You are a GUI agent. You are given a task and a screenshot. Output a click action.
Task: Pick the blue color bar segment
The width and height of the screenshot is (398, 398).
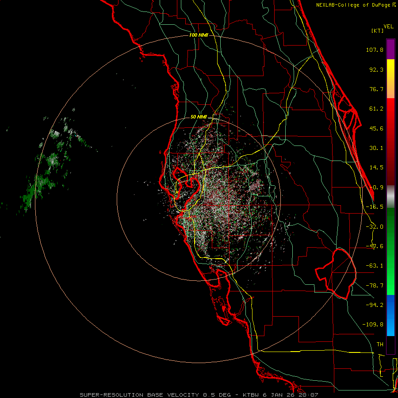pyautogui.click(x=390, y=315)
